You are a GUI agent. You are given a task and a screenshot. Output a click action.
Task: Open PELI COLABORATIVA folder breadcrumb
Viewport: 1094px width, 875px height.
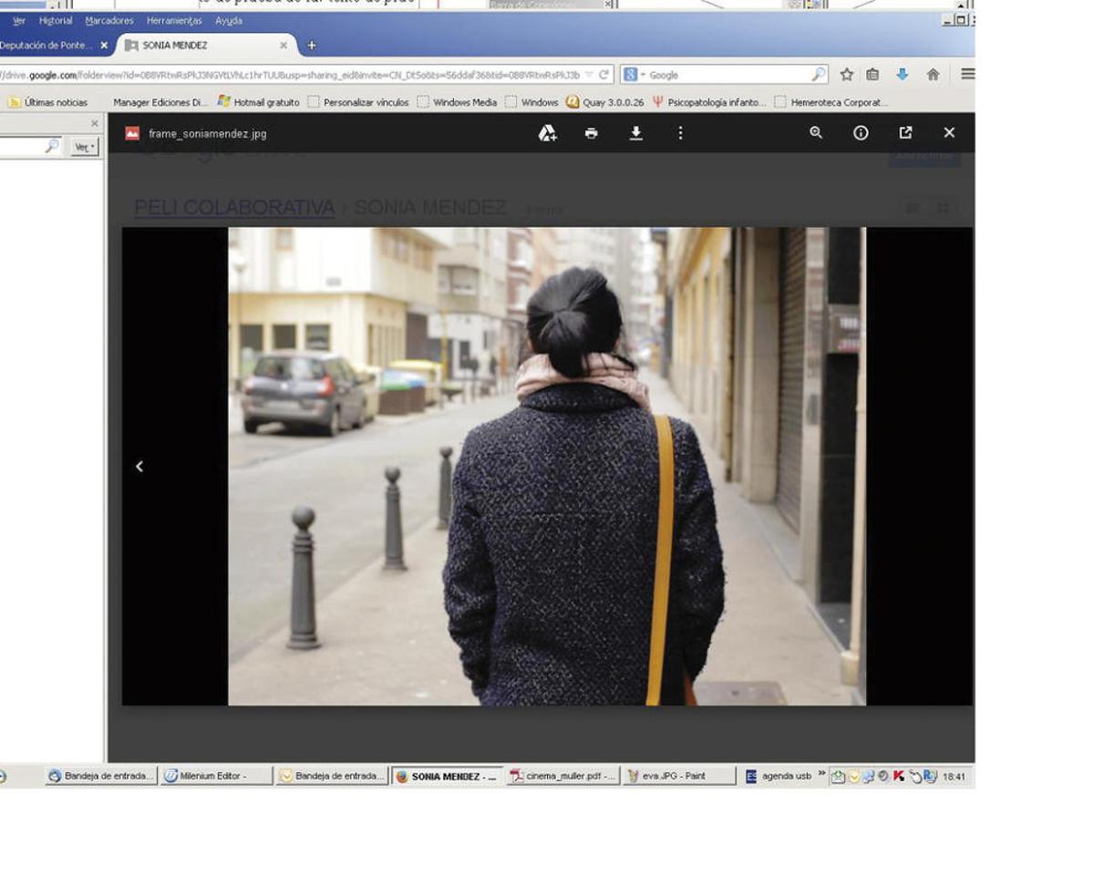point(234,208)
